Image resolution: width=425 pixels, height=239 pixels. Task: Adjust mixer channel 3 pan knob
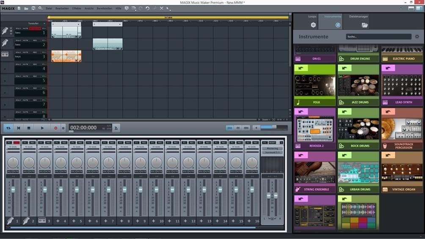45,162
